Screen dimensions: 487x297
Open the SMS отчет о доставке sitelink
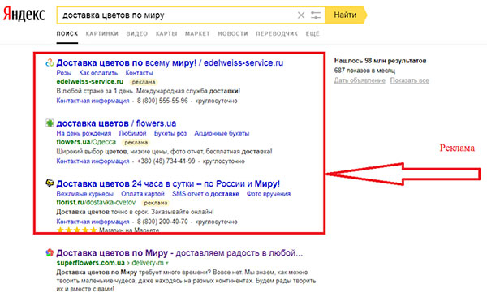(x=205, y=194)
